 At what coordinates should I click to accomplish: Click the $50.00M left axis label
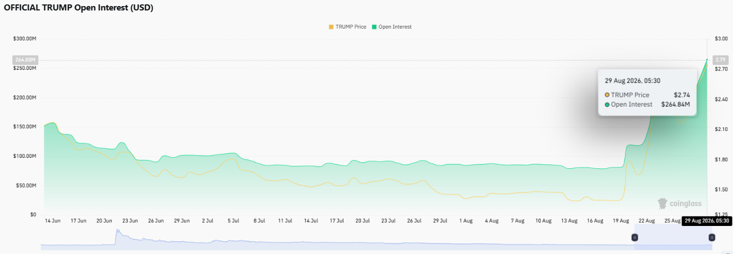click(x=26, y=186)
